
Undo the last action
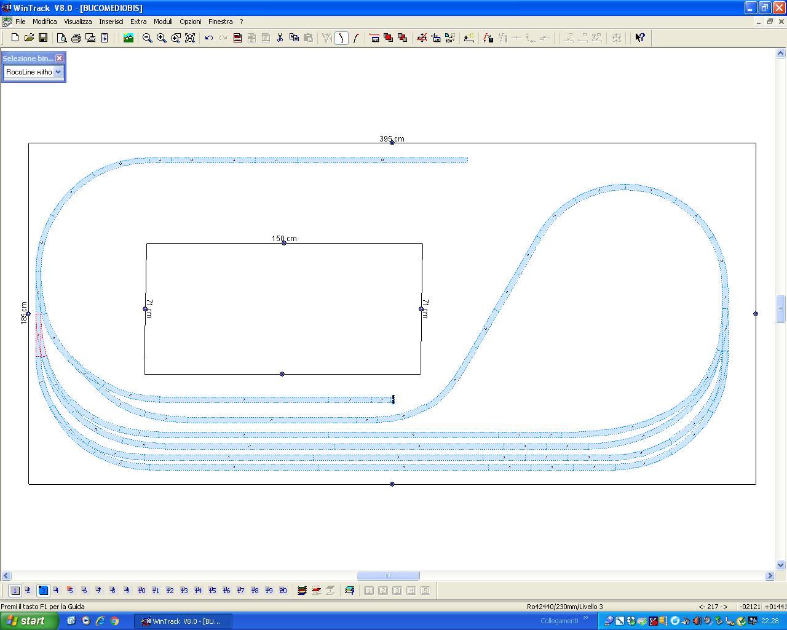(209, 38)
